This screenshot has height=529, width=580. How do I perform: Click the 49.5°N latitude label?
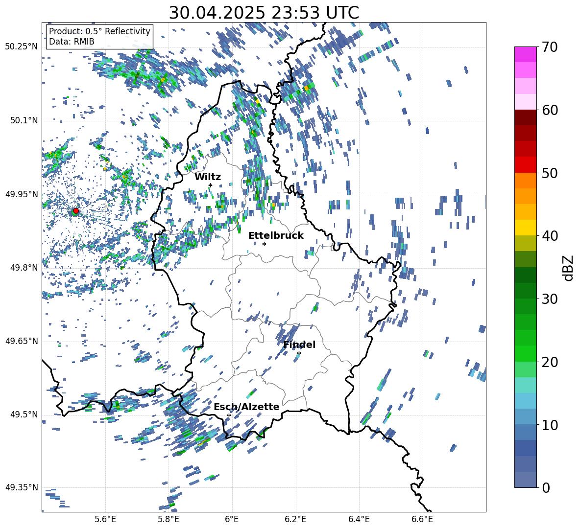pyautogui.click(x=24, y=414)
